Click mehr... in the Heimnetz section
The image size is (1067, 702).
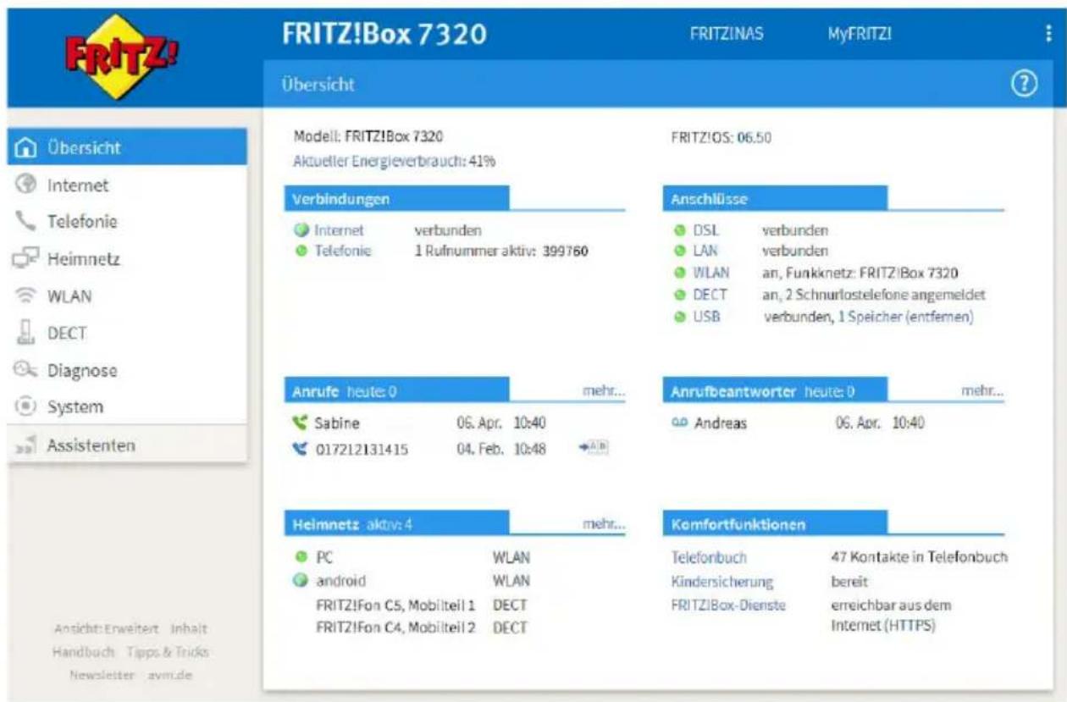pos(603,525)
